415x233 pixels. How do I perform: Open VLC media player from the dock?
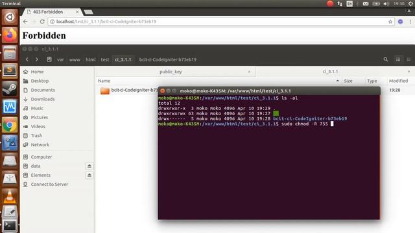[10, 196]
